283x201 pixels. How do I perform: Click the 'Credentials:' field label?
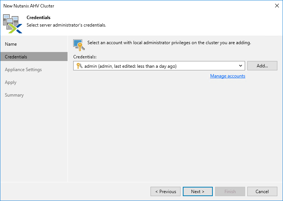[x=85, y=57]
